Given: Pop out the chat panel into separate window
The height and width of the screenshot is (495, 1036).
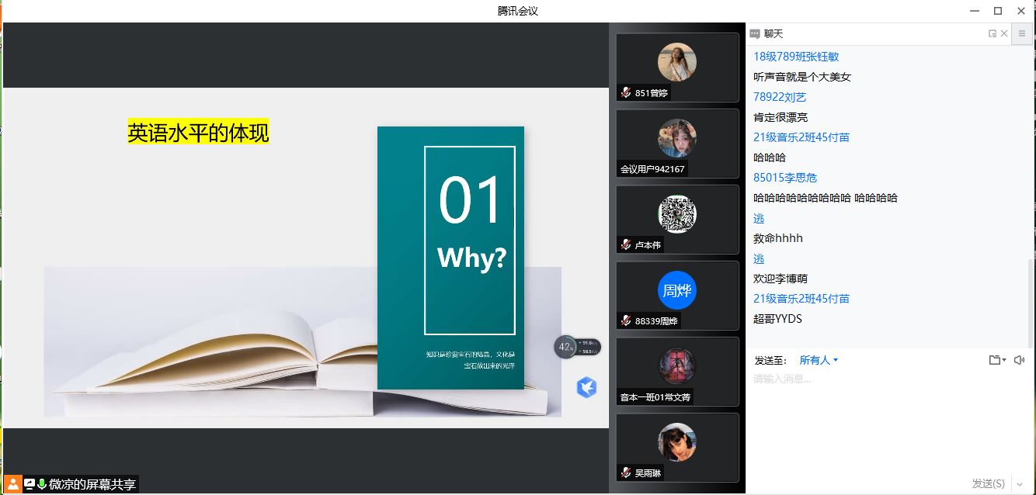Looking at the screenshot, I should point(993,33).
